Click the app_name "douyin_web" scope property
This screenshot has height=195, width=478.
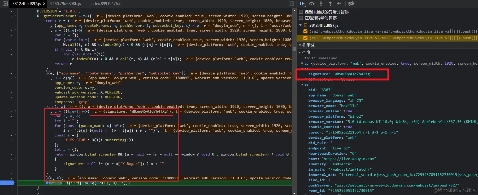(x=332, y=95)
